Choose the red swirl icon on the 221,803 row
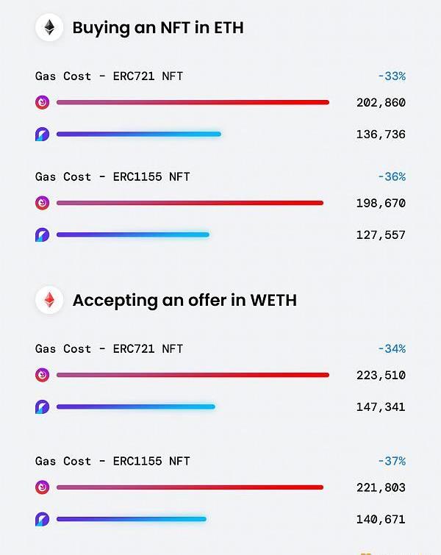This screenshot has width=441, height=555. click(43, 487)
